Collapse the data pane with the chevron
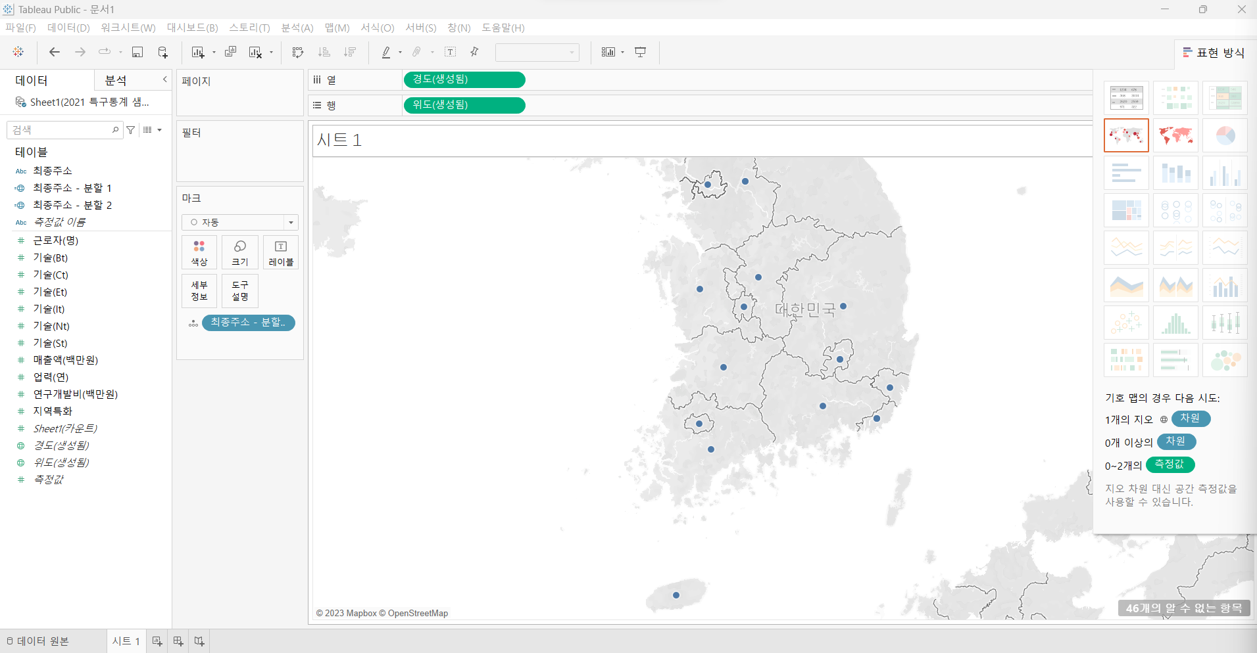The image size is (1257, 653). click(x=164, y=79)
